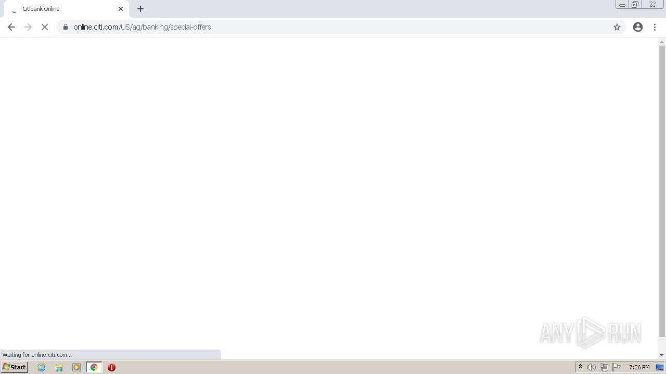Open Action Center flag icon
Viewport: 666px width, 374px height.
(x=617, y=367)
